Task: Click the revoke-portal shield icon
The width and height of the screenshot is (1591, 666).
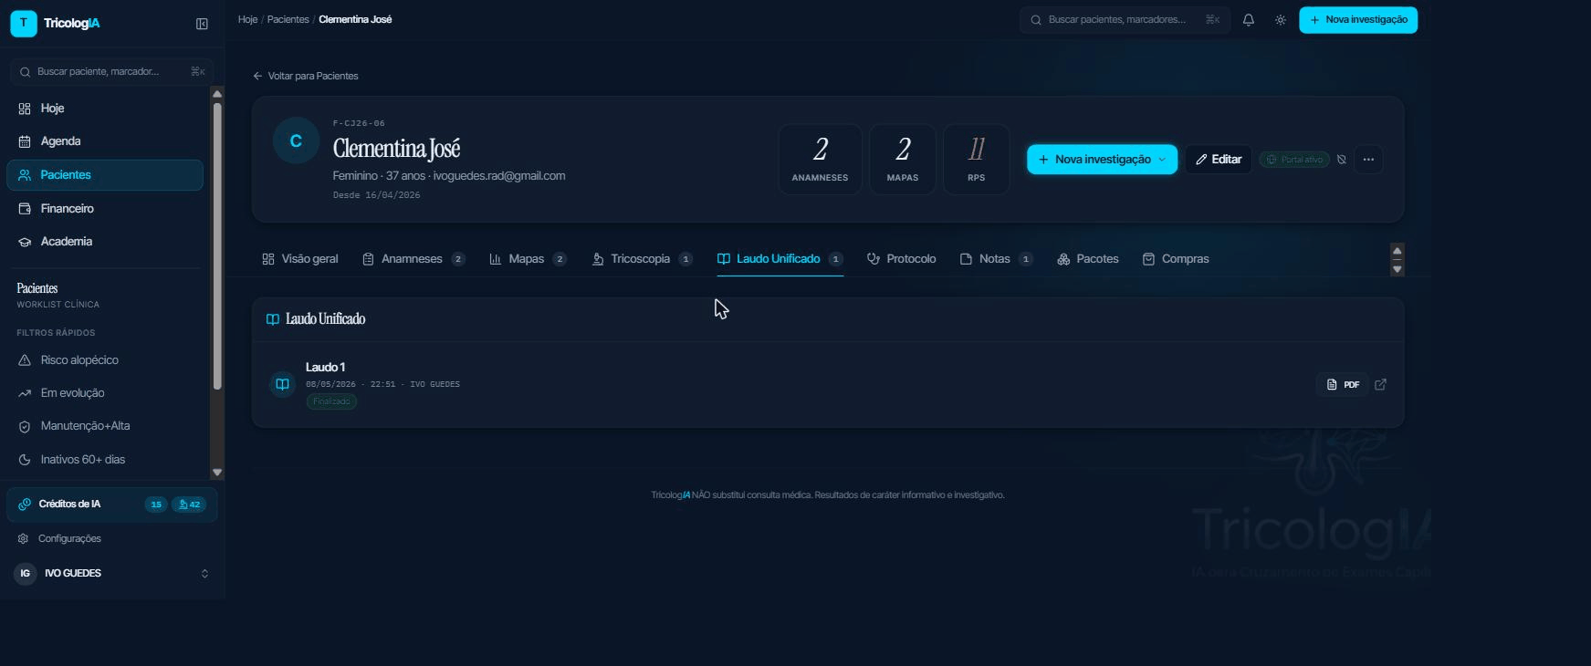Action: tap(1342, 160)
